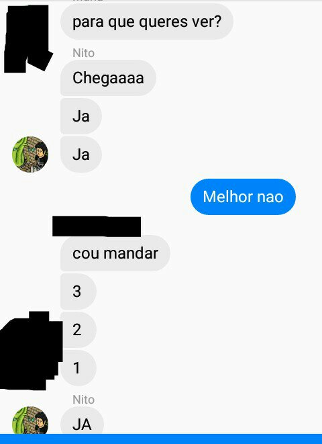Tap the 'cou mandar' message bubble
This screenshot has height=444, width=322.
[115, 253]
